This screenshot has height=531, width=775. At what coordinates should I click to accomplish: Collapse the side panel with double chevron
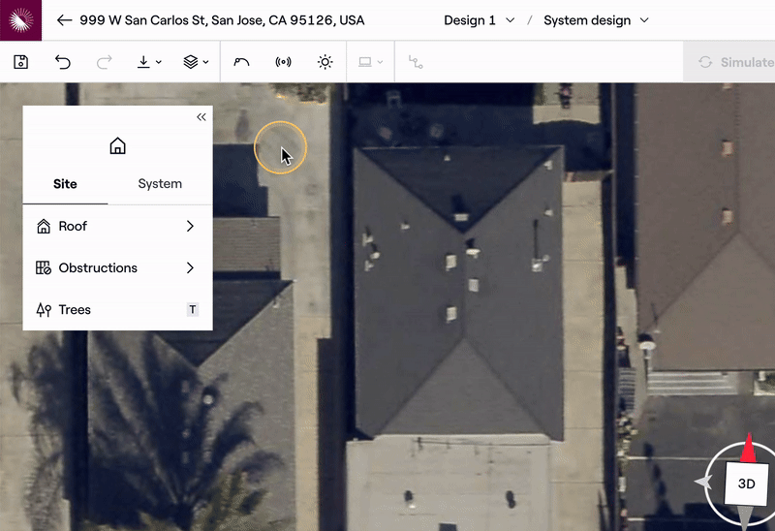pos(201,117)
